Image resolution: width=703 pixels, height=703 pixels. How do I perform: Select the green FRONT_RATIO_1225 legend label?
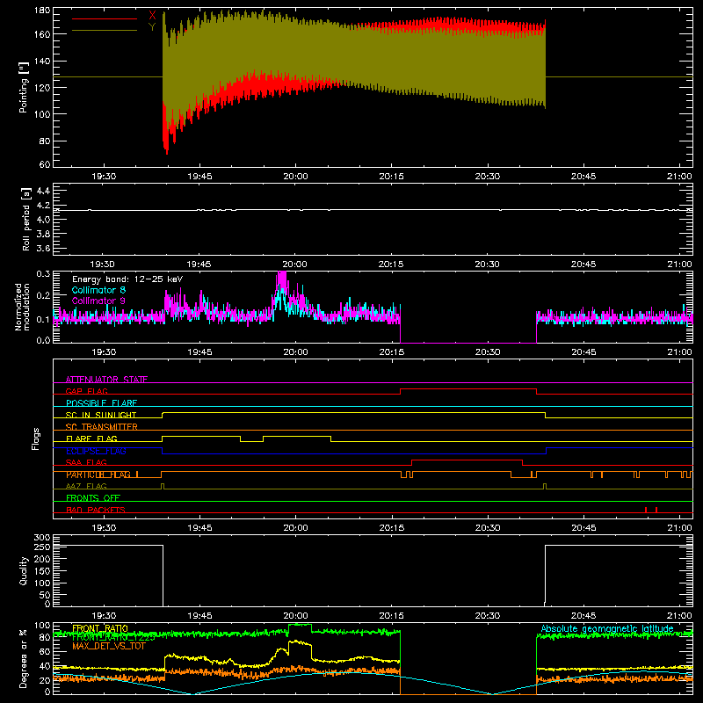(x=113, y=637)
